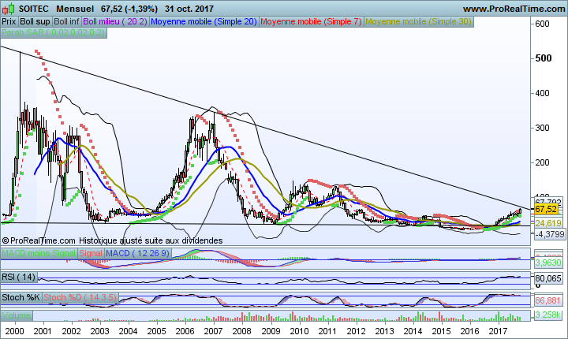This screenshot has width=568, height=339.
Task: Click the 67,52 (-1,39%) quote in header
Action: coord(129,9)
